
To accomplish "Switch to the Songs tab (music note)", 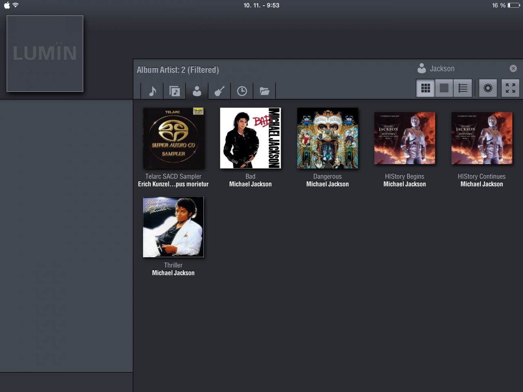I will click(x=152, y=91).
